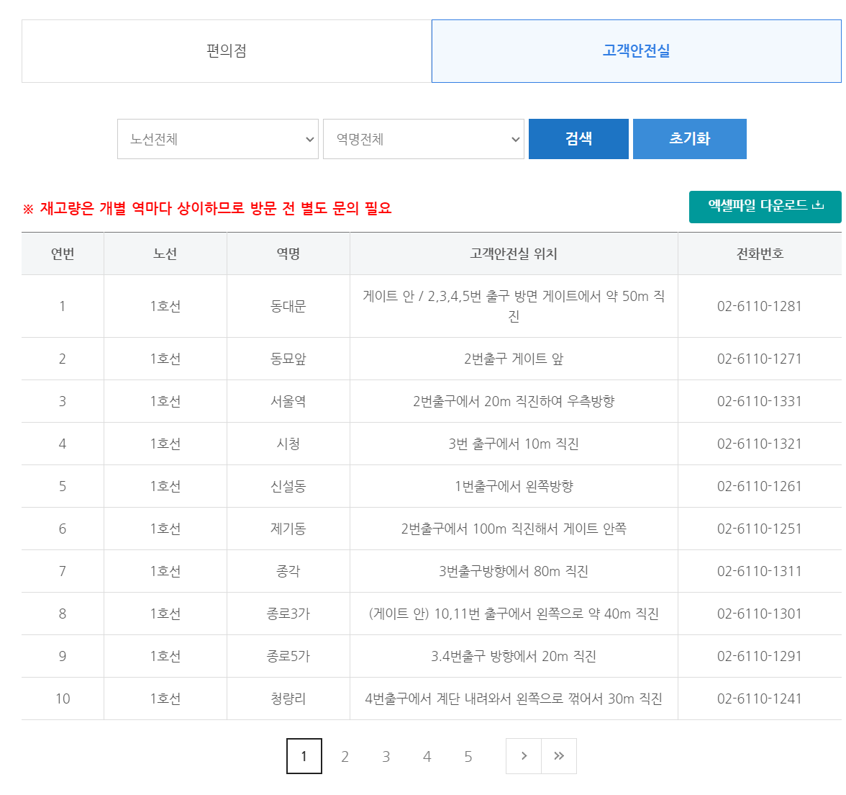Open the 역명전체 station dropdown

(423, 139)
